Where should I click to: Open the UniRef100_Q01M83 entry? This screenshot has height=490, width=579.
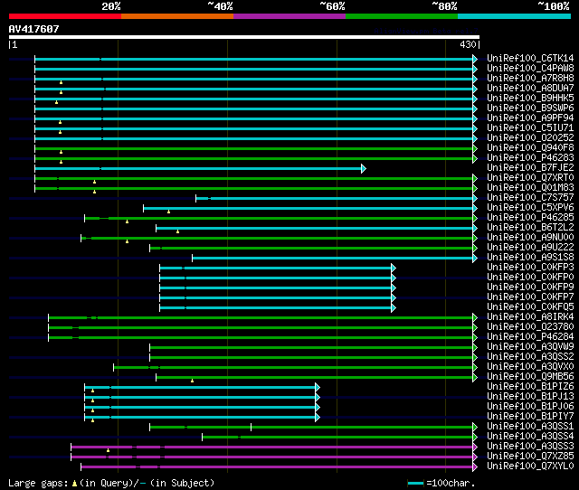click(x=530, y=188)
